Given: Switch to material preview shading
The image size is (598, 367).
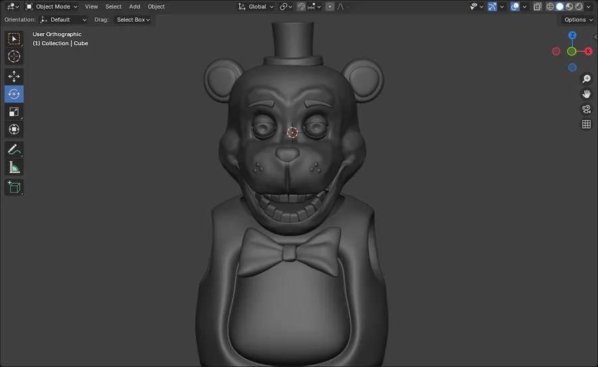Looking at the screenshot, I should [569, 7].
